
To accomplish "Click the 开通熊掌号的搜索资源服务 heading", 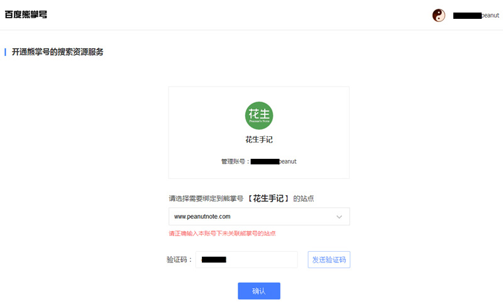I will pos(58,51).
